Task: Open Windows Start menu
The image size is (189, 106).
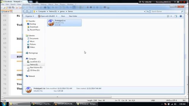Action: coord(4,104)
